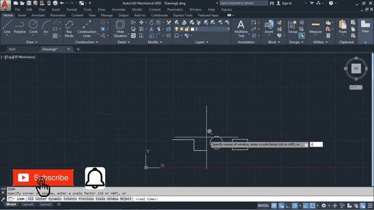Toggle polar tracking in status bar

(x=295, y=205)
